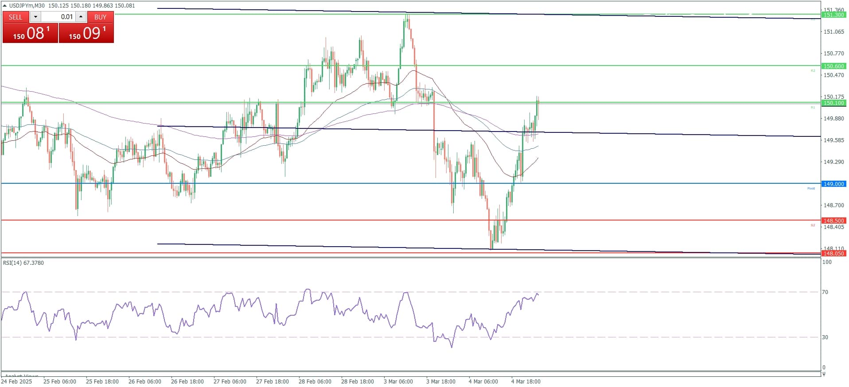
Task: Click the RSI(14) 67.3780 indicator label
Action: coord(23,263)
